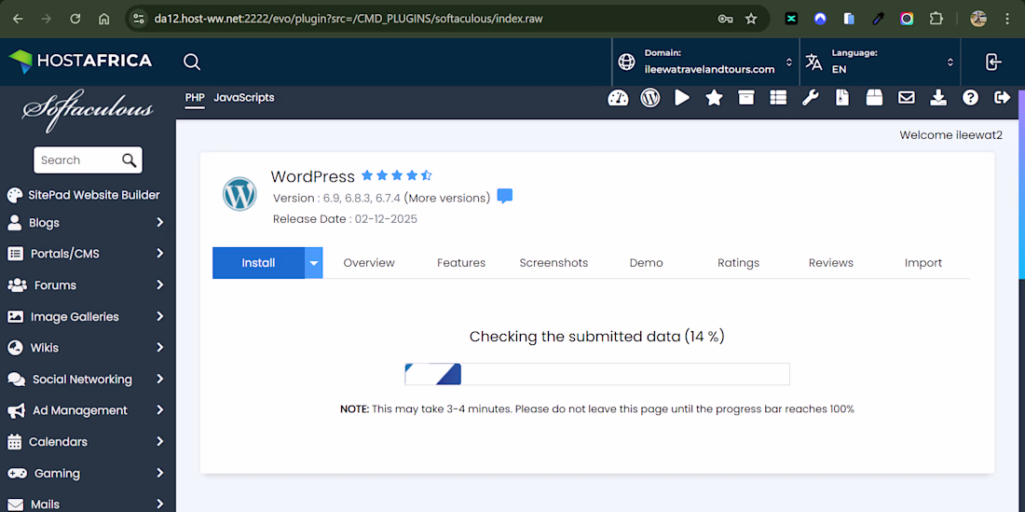Click the HostAfrica logo

tap(80, 62)
